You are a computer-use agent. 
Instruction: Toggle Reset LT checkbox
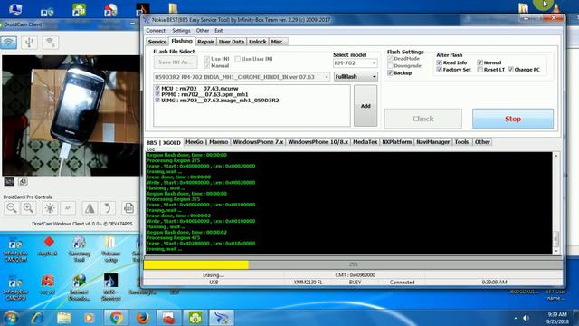pos(479,70)
